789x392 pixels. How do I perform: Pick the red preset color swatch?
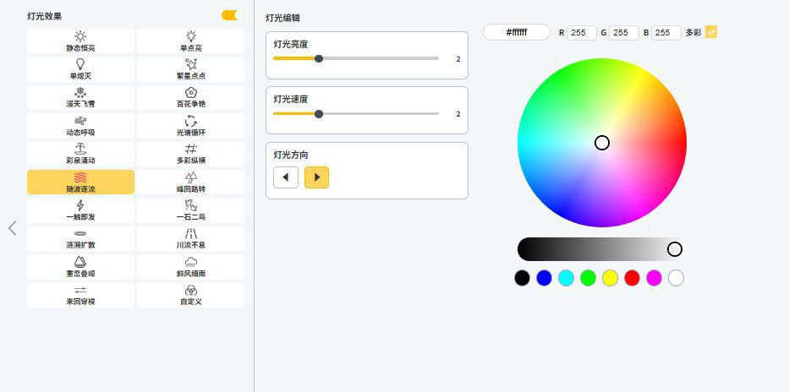click(x=632, y=278)
